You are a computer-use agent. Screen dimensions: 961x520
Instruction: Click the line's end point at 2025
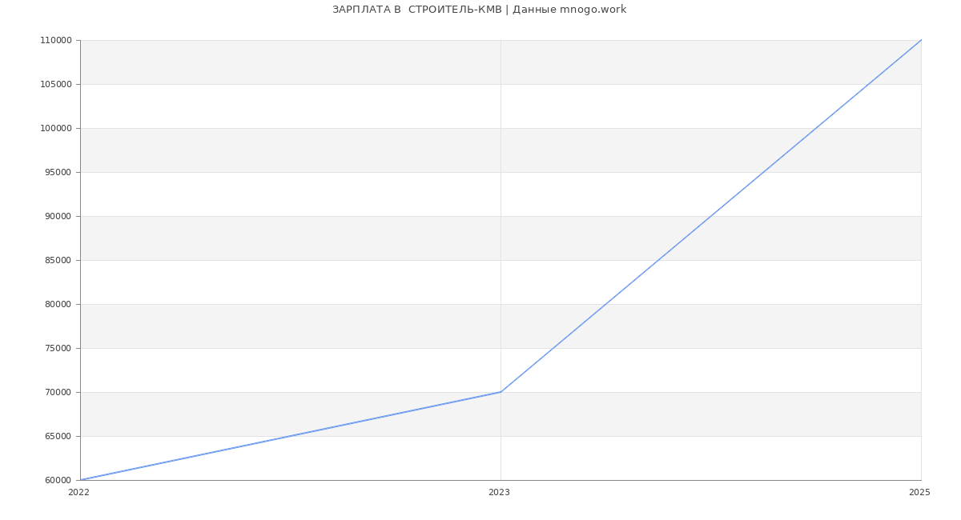coord(921,40)
